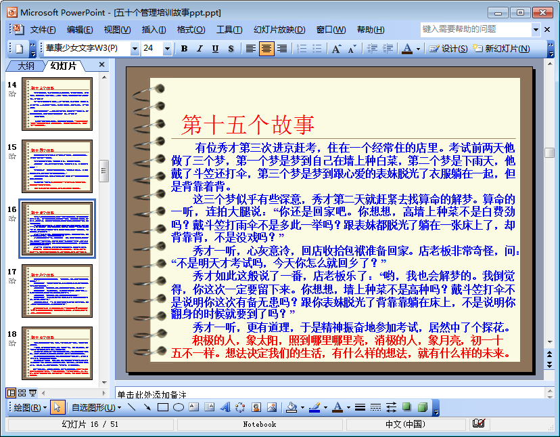
Task: Switch to the 大纲 outline tab
Action: 26,66
